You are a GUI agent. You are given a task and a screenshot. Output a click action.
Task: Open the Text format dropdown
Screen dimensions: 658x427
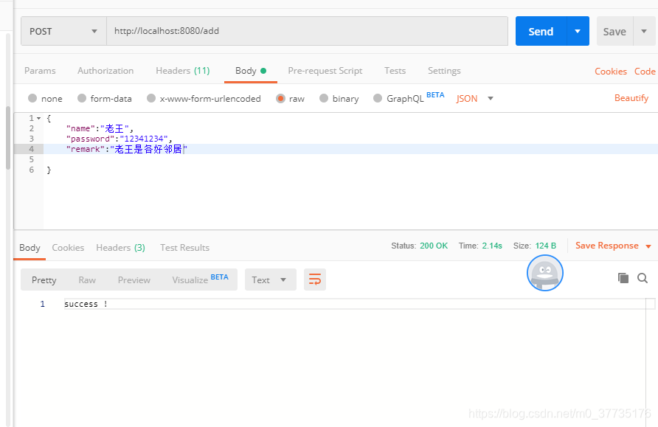[x=271, y=280]
